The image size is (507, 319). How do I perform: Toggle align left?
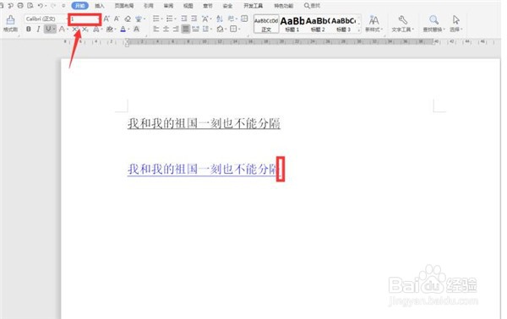(156, 30)
